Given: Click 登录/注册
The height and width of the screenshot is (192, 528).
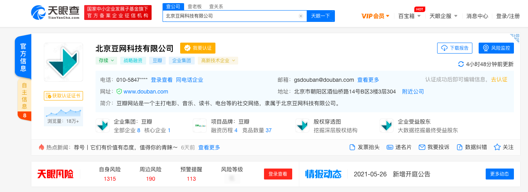Looking at the screenshot, I should pos(508,16).
